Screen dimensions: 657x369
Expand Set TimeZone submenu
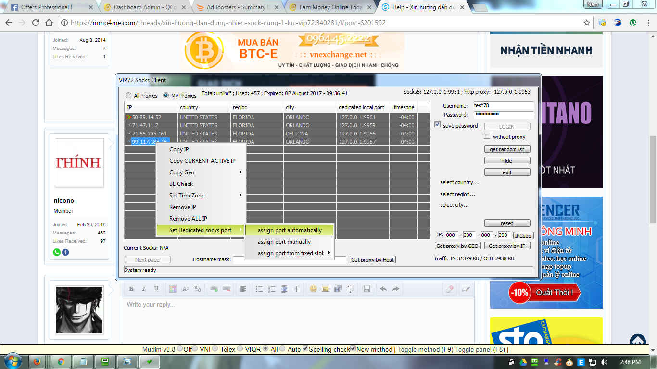click(x=202, y=196)
